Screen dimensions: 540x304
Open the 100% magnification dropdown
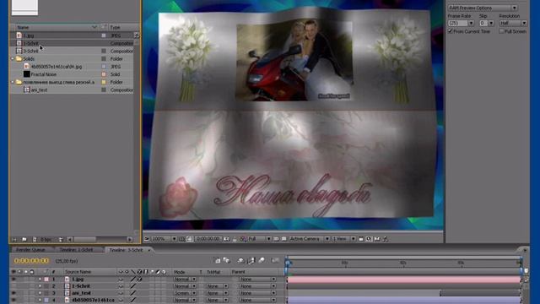(x=164, y=239)
